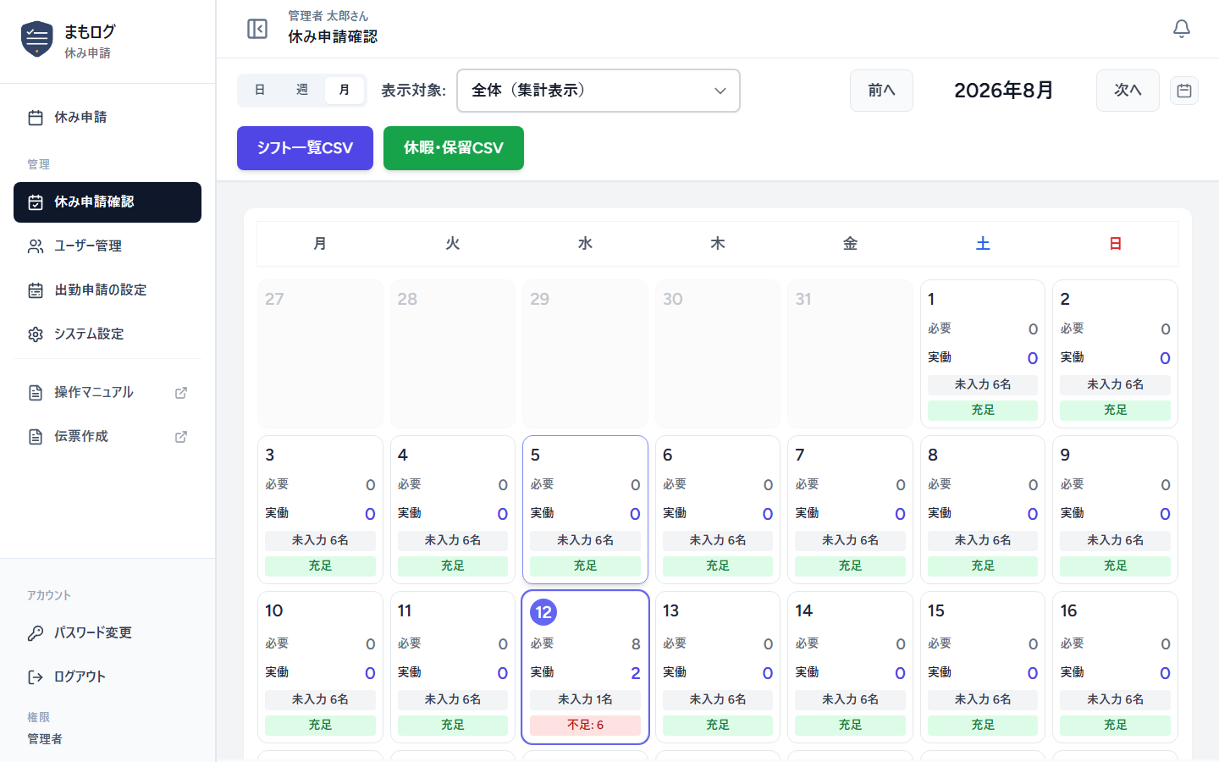Click the users icon for ユーザー管理
1219x762 pixels.
click(36, 246)
